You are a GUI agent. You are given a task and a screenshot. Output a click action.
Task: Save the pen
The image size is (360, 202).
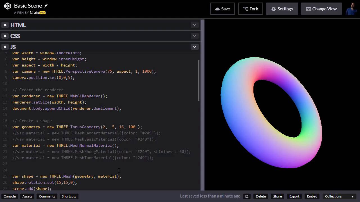click(222, 9)
